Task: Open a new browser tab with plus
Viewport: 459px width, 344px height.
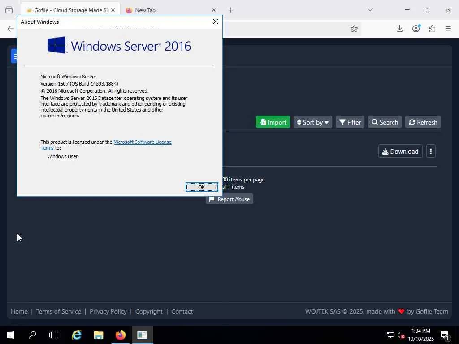Action: pos(231,10)
